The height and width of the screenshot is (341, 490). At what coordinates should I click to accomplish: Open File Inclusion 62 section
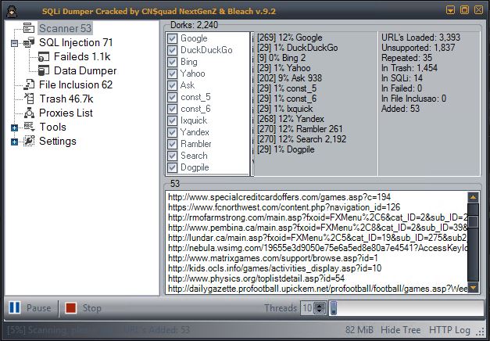click(76, 84)
